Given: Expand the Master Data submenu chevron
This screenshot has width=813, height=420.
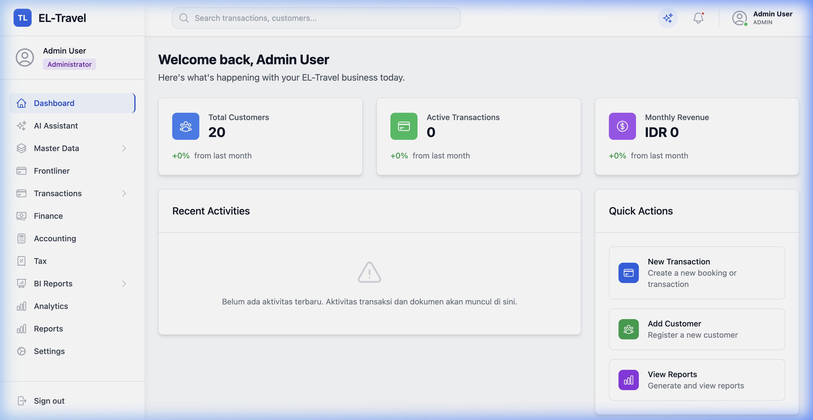Looking at the screenshot, I should 124,148.
